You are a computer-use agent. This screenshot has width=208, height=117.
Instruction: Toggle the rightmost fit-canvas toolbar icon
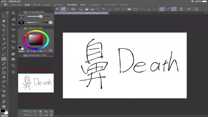tap(196, 9)
